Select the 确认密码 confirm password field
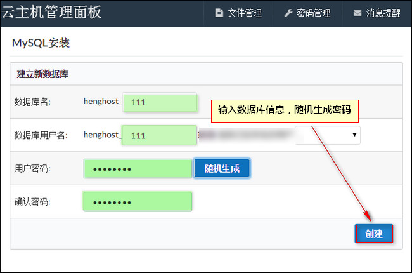Viewport: 412px width, 273px height. click(138, 202)
